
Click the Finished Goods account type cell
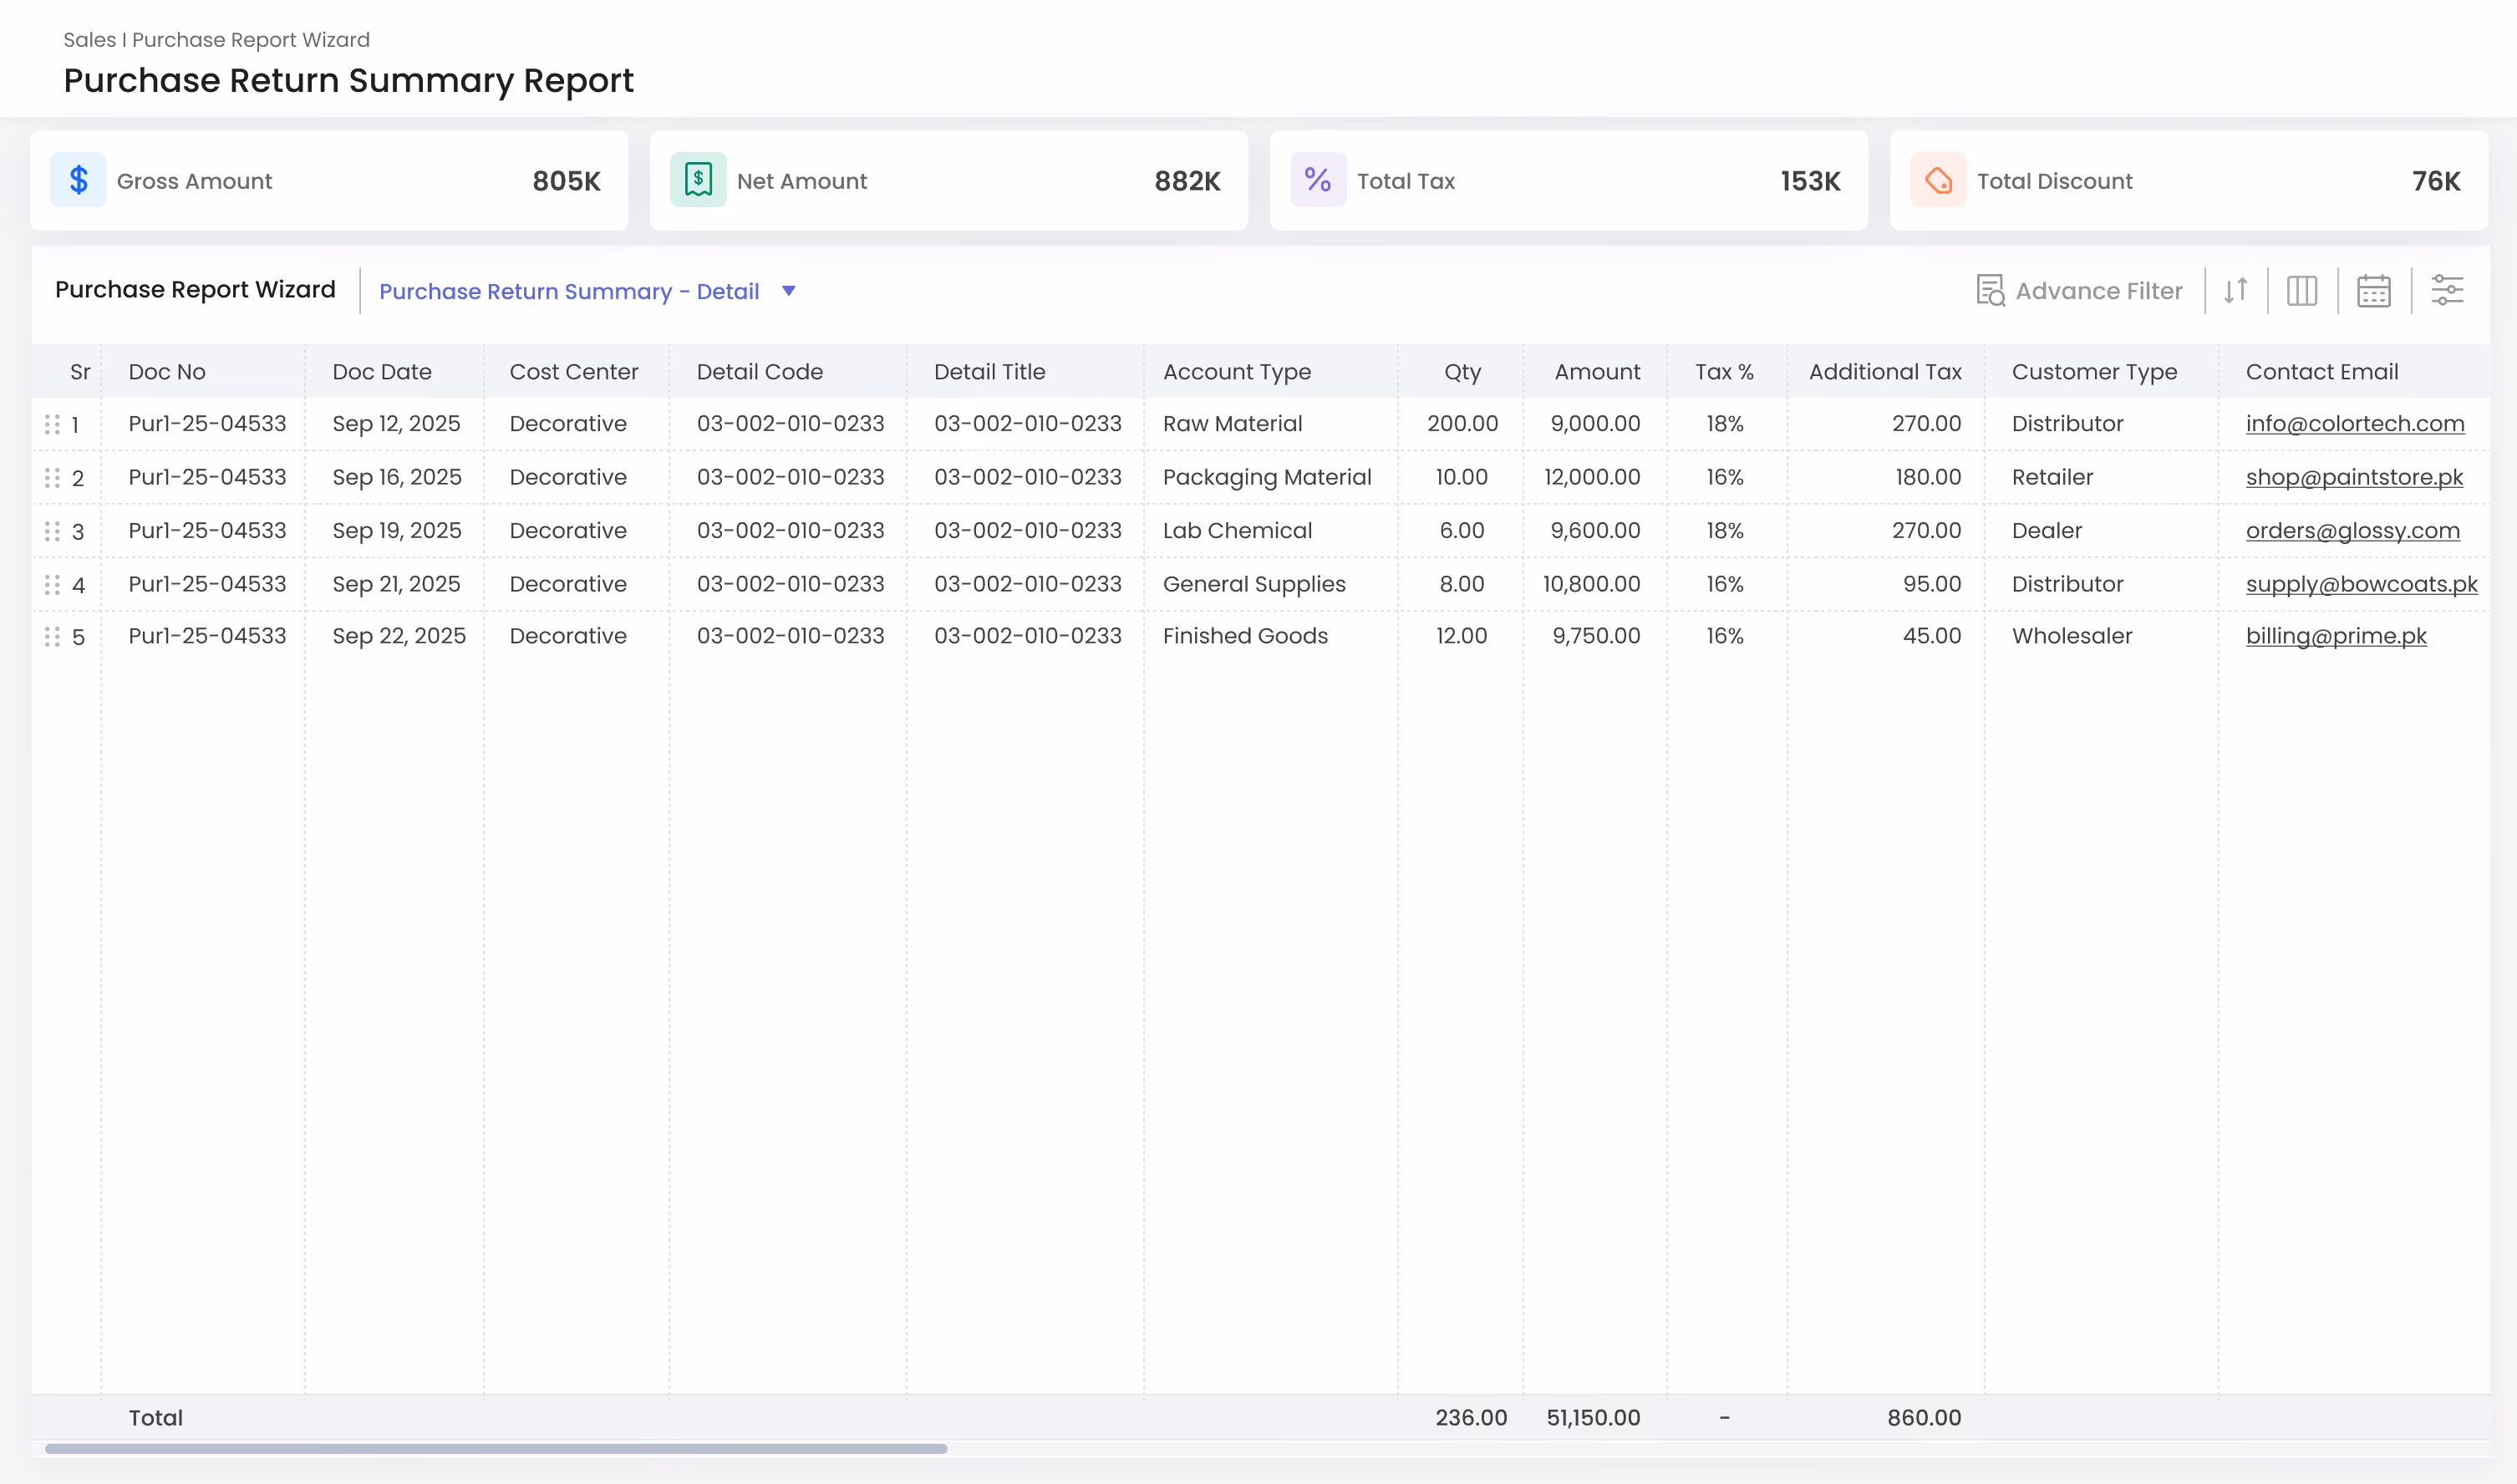pos(1245,636)
